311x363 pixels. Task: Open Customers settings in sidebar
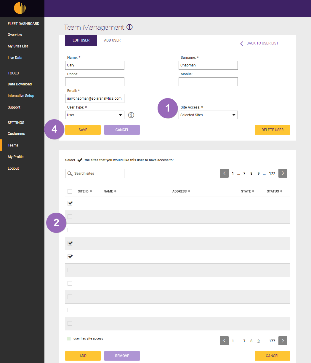pyautogui.click(x=16, y=134)
